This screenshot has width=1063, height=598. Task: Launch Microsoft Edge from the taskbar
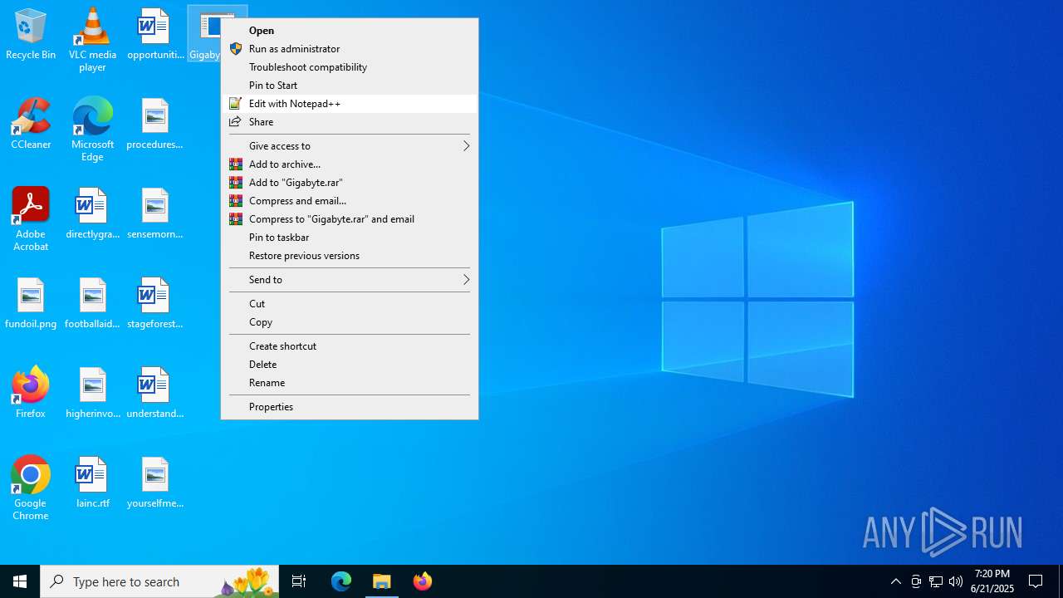(341, 581)
